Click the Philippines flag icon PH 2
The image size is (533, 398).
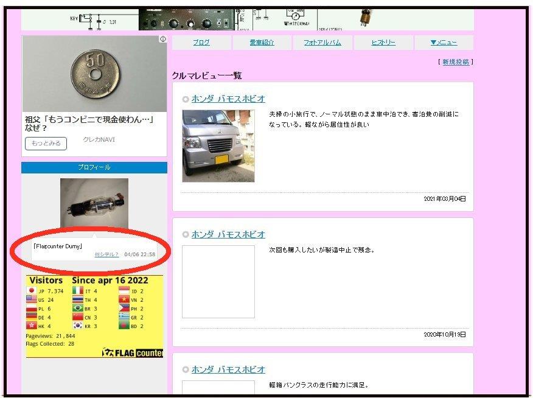point(124,309)
